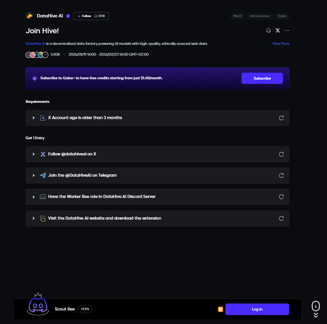The width and height of the screenshot is (327, 324).
Task: Expand the Join Telegram task row
Action: [34, 176]
